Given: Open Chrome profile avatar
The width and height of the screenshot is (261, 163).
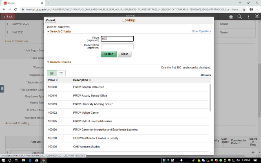Looking at the screenshot, I should 251,9.
